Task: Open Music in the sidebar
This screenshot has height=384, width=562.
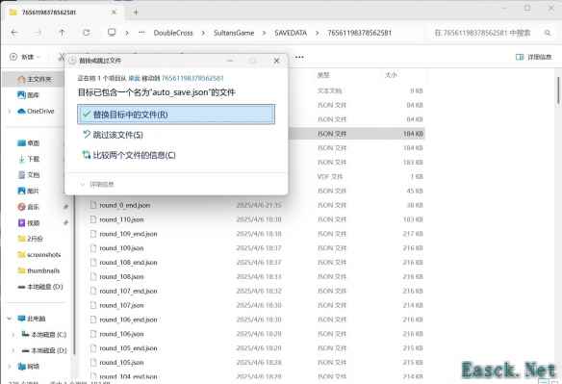Action: pos(28,207)
